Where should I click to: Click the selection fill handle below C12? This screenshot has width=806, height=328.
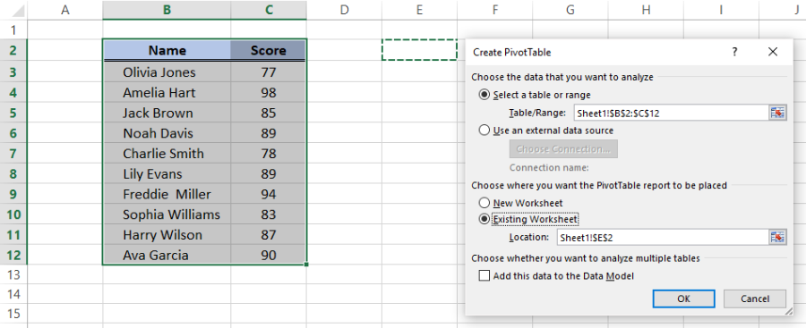click(x=306, y=265)
